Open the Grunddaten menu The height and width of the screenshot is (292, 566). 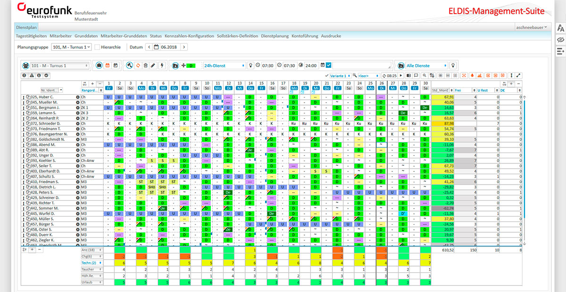86,36
